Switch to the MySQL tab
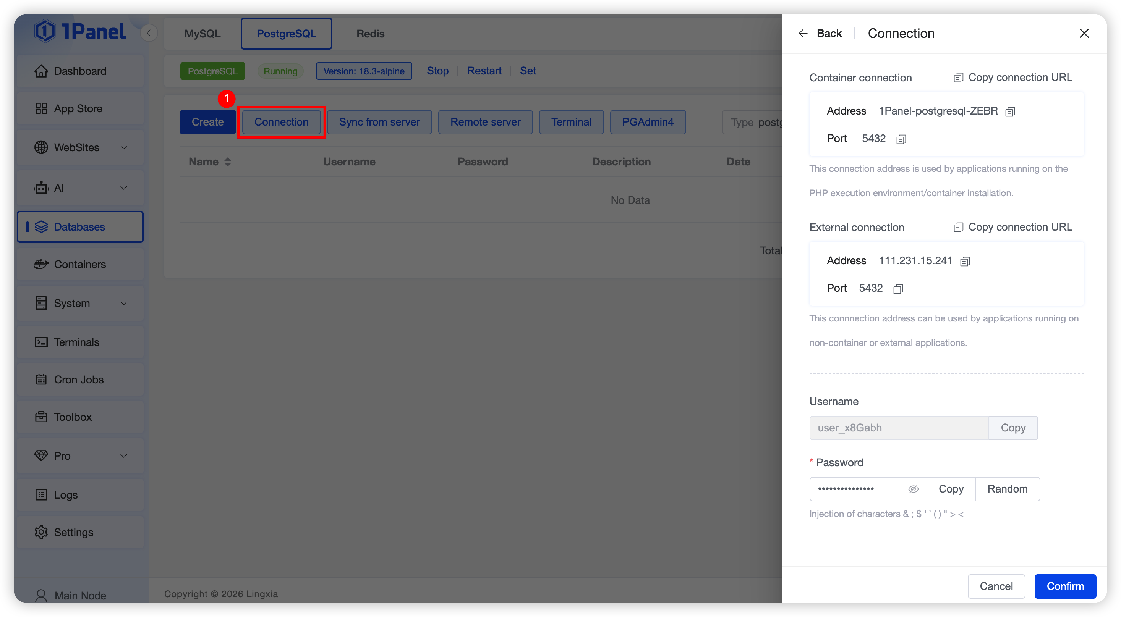 [202, 34]
